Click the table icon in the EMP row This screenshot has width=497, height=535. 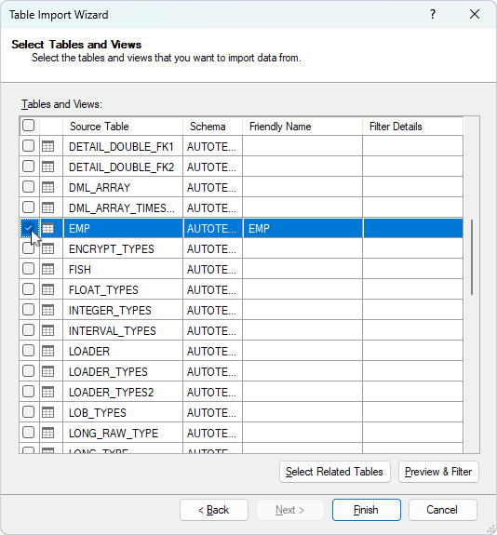click(x=47, y=228)
